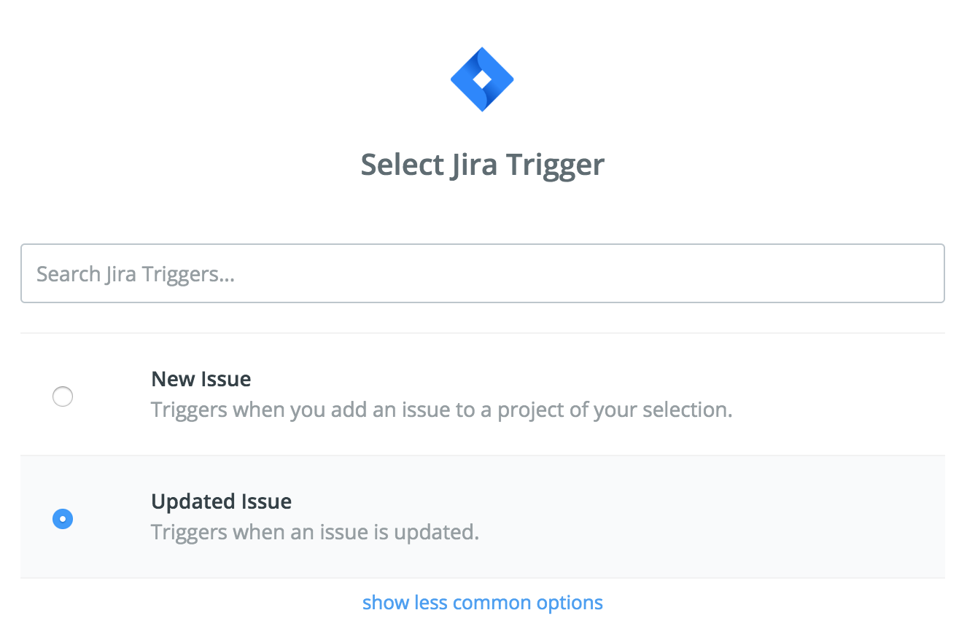The width and height of the screenshot is (967, 637).
Task: Click the New Issue title text
Action: coord(201,379)
